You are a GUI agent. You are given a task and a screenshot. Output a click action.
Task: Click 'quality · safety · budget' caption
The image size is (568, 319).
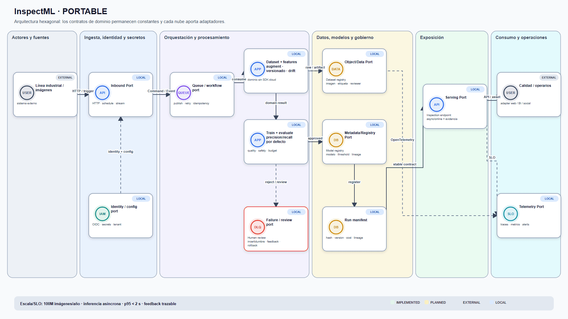[262, 151]
